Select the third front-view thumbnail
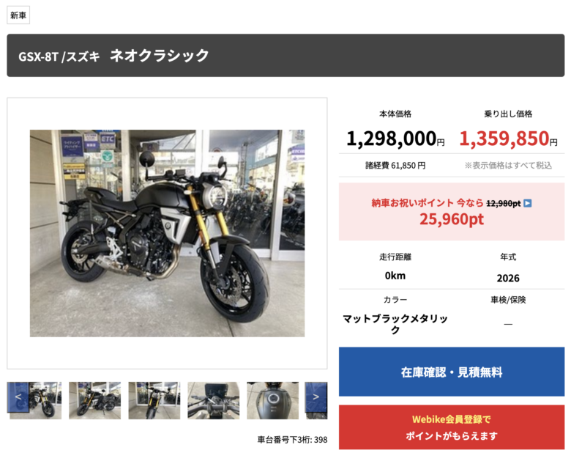The width and height of the screenshot is (571, 453). coord(154,400)
